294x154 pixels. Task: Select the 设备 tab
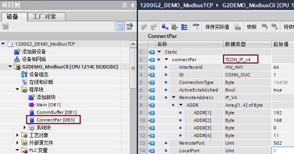[x=14, y=17]
